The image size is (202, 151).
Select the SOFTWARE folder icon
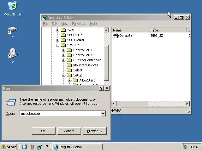click(x=63, y=40)
